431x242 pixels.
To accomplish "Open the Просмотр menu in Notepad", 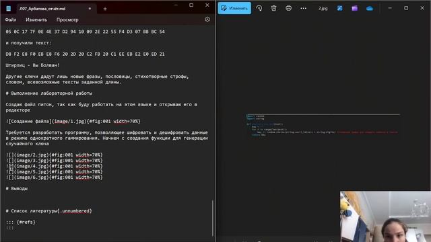I will coord(67,19).
